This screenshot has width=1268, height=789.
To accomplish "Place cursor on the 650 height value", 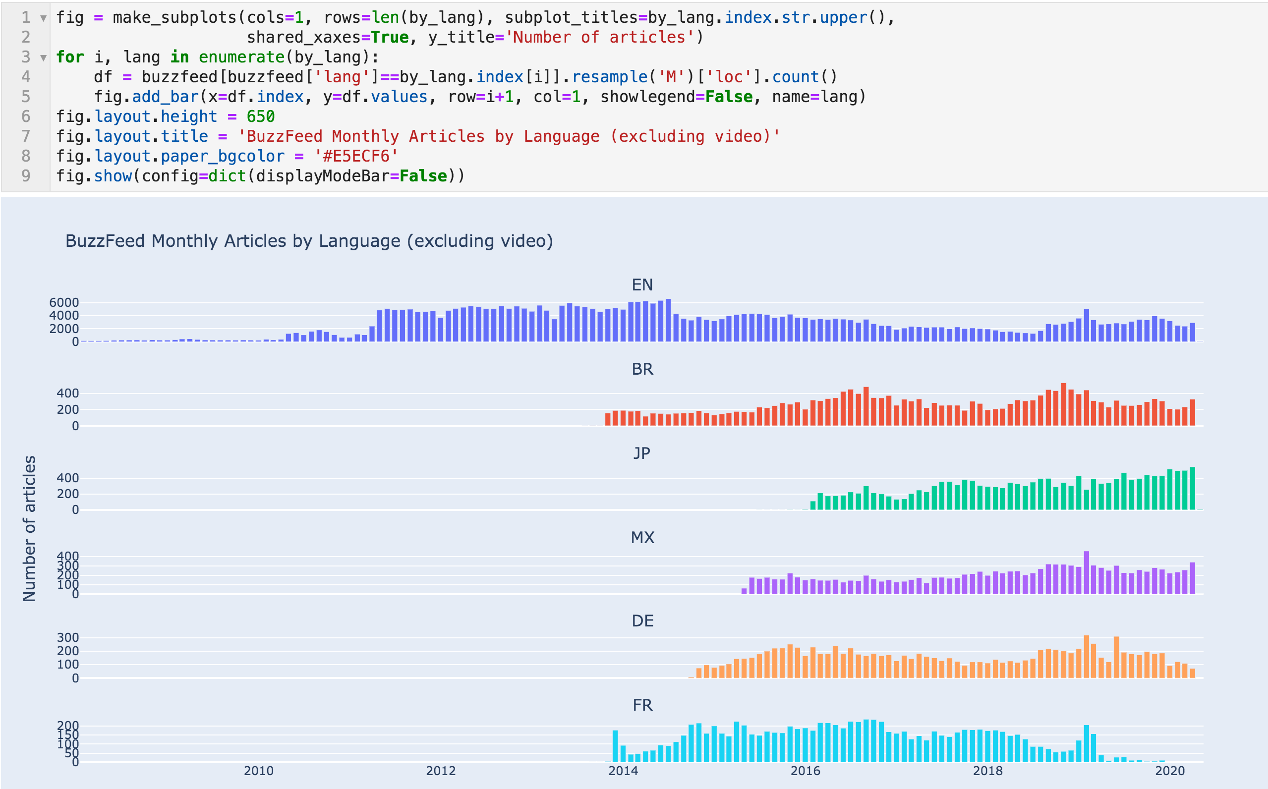I will pyautogui.click(x=260, y=116).
